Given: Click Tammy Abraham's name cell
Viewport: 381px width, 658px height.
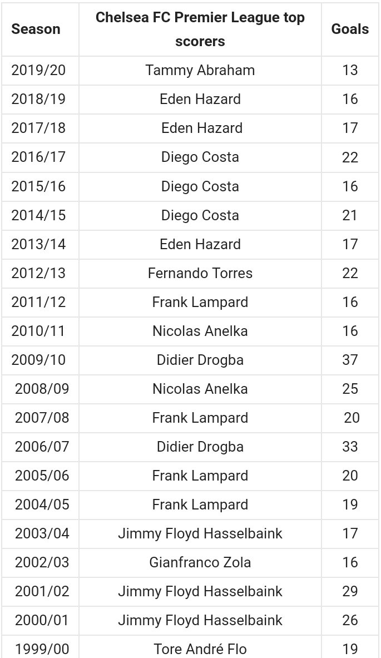Looking at the screenshot, I should (x=200, y=70).
